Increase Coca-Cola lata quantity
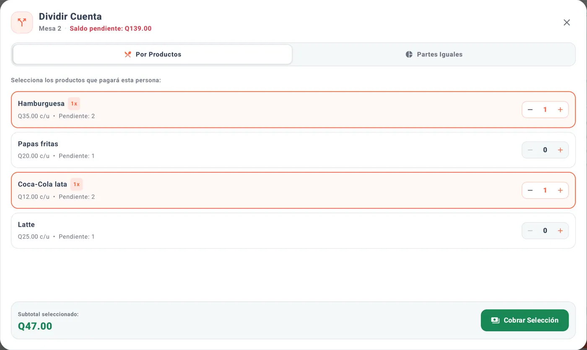The height and width of the screenshot is (350, 587). 560,190
